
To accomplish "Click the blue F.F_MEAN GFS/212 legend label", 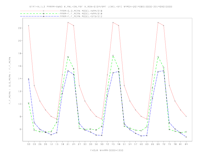I will coord(81,16).
